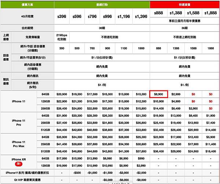Click the 不限速上網吃到飽 data cell

[x=184, y=37]
